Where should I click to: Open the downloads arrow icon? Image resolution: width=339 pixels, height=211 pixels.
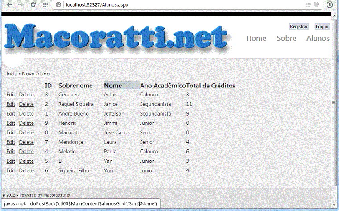(x=329, y=5)
